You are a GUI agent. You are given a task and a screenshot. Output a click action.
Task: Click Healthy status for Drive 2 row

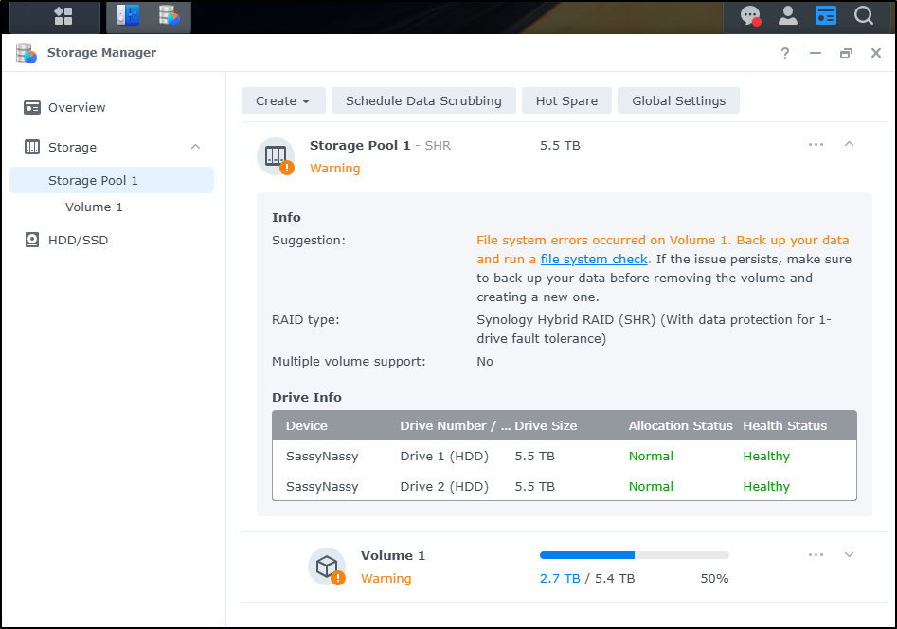pyautogui.click(x=766, y=487)
